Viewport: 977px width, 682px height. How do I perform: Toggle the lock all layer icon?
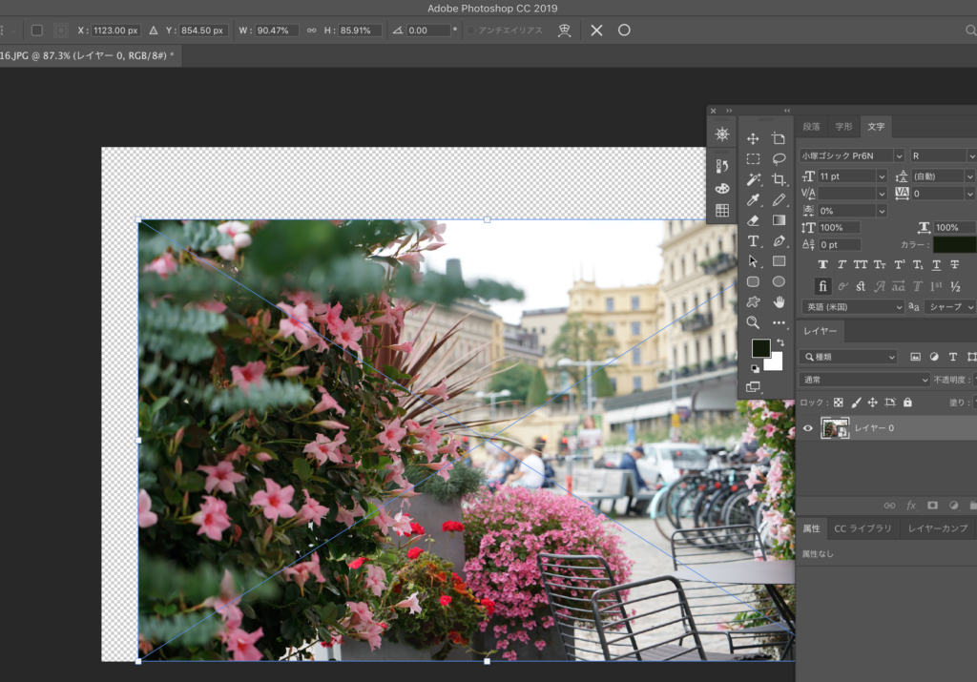(906, 403)
